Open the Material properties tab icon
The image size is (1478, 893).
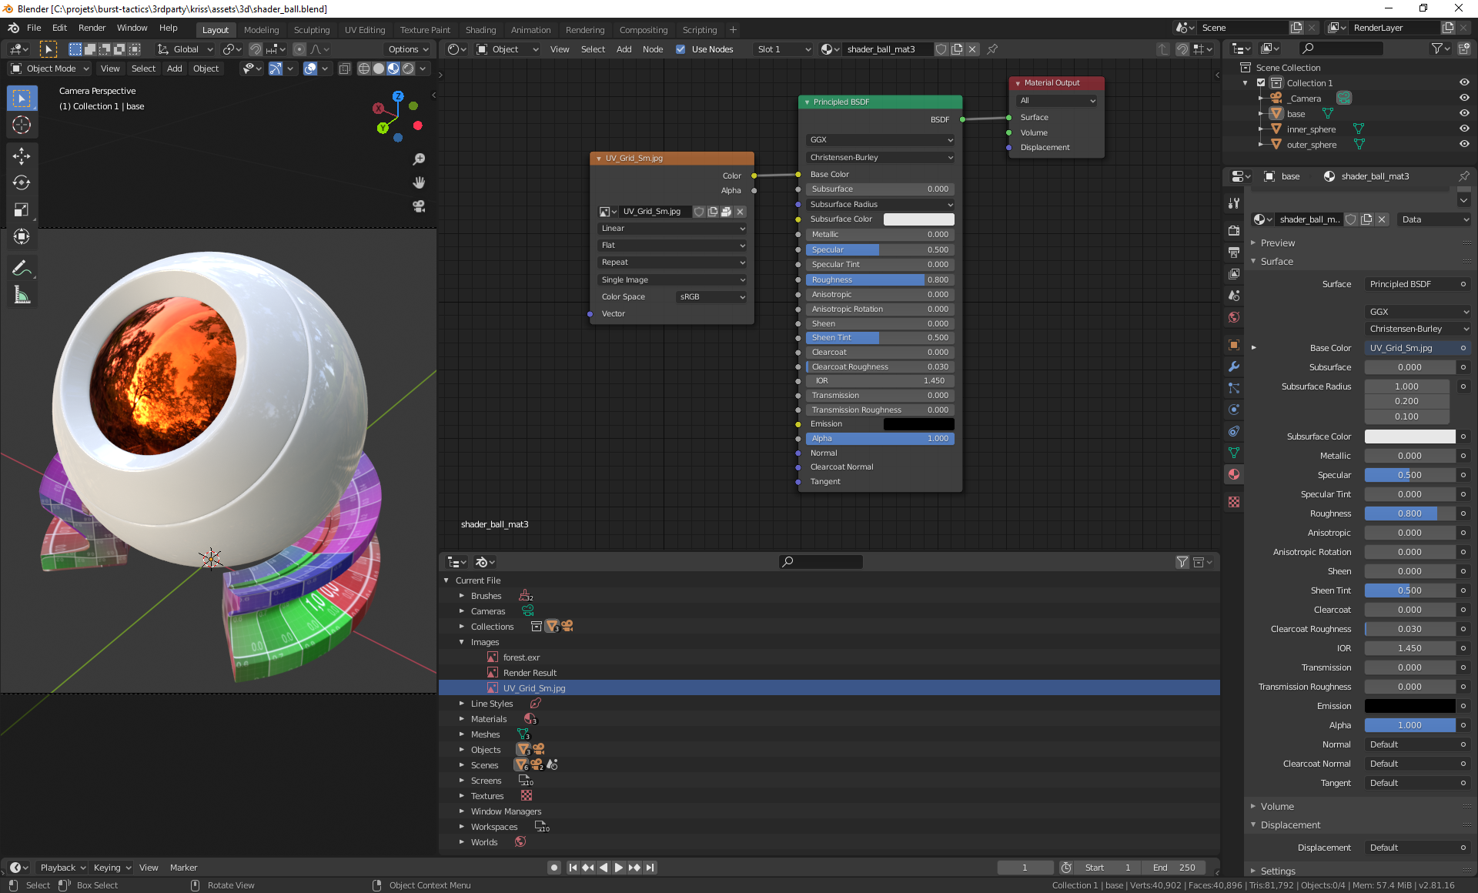(x=1234, y=474)
